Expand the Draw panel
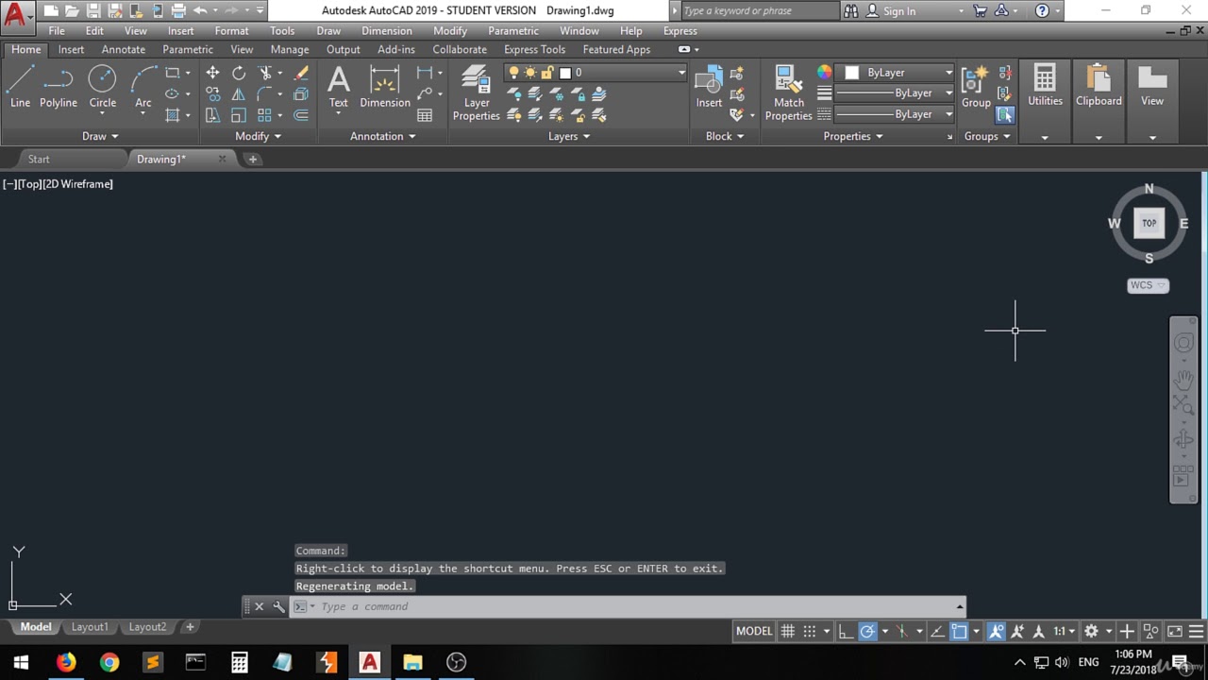Screen dimensions: 1208x680 click(100, 136)
